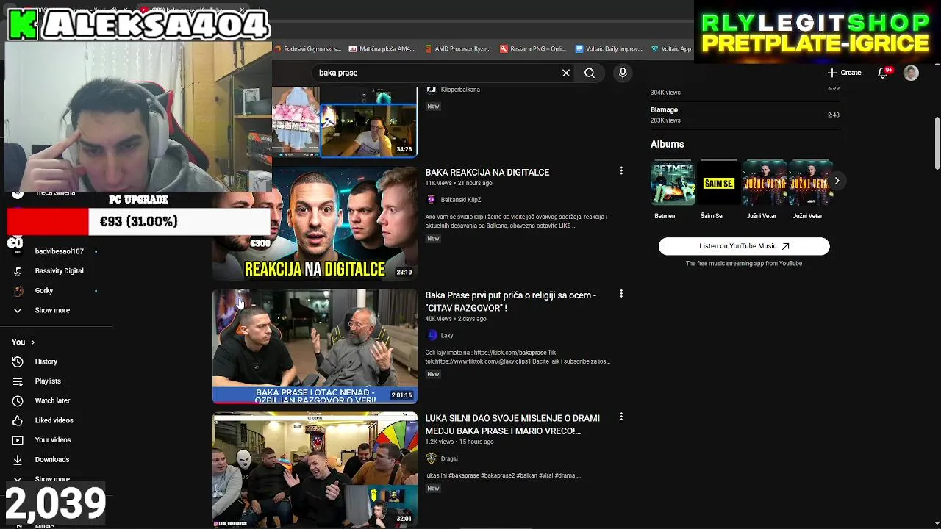Open 'Matična ploča AM4...' bookmark
Viewport: 941px width, 529px height.
(382, 49)
